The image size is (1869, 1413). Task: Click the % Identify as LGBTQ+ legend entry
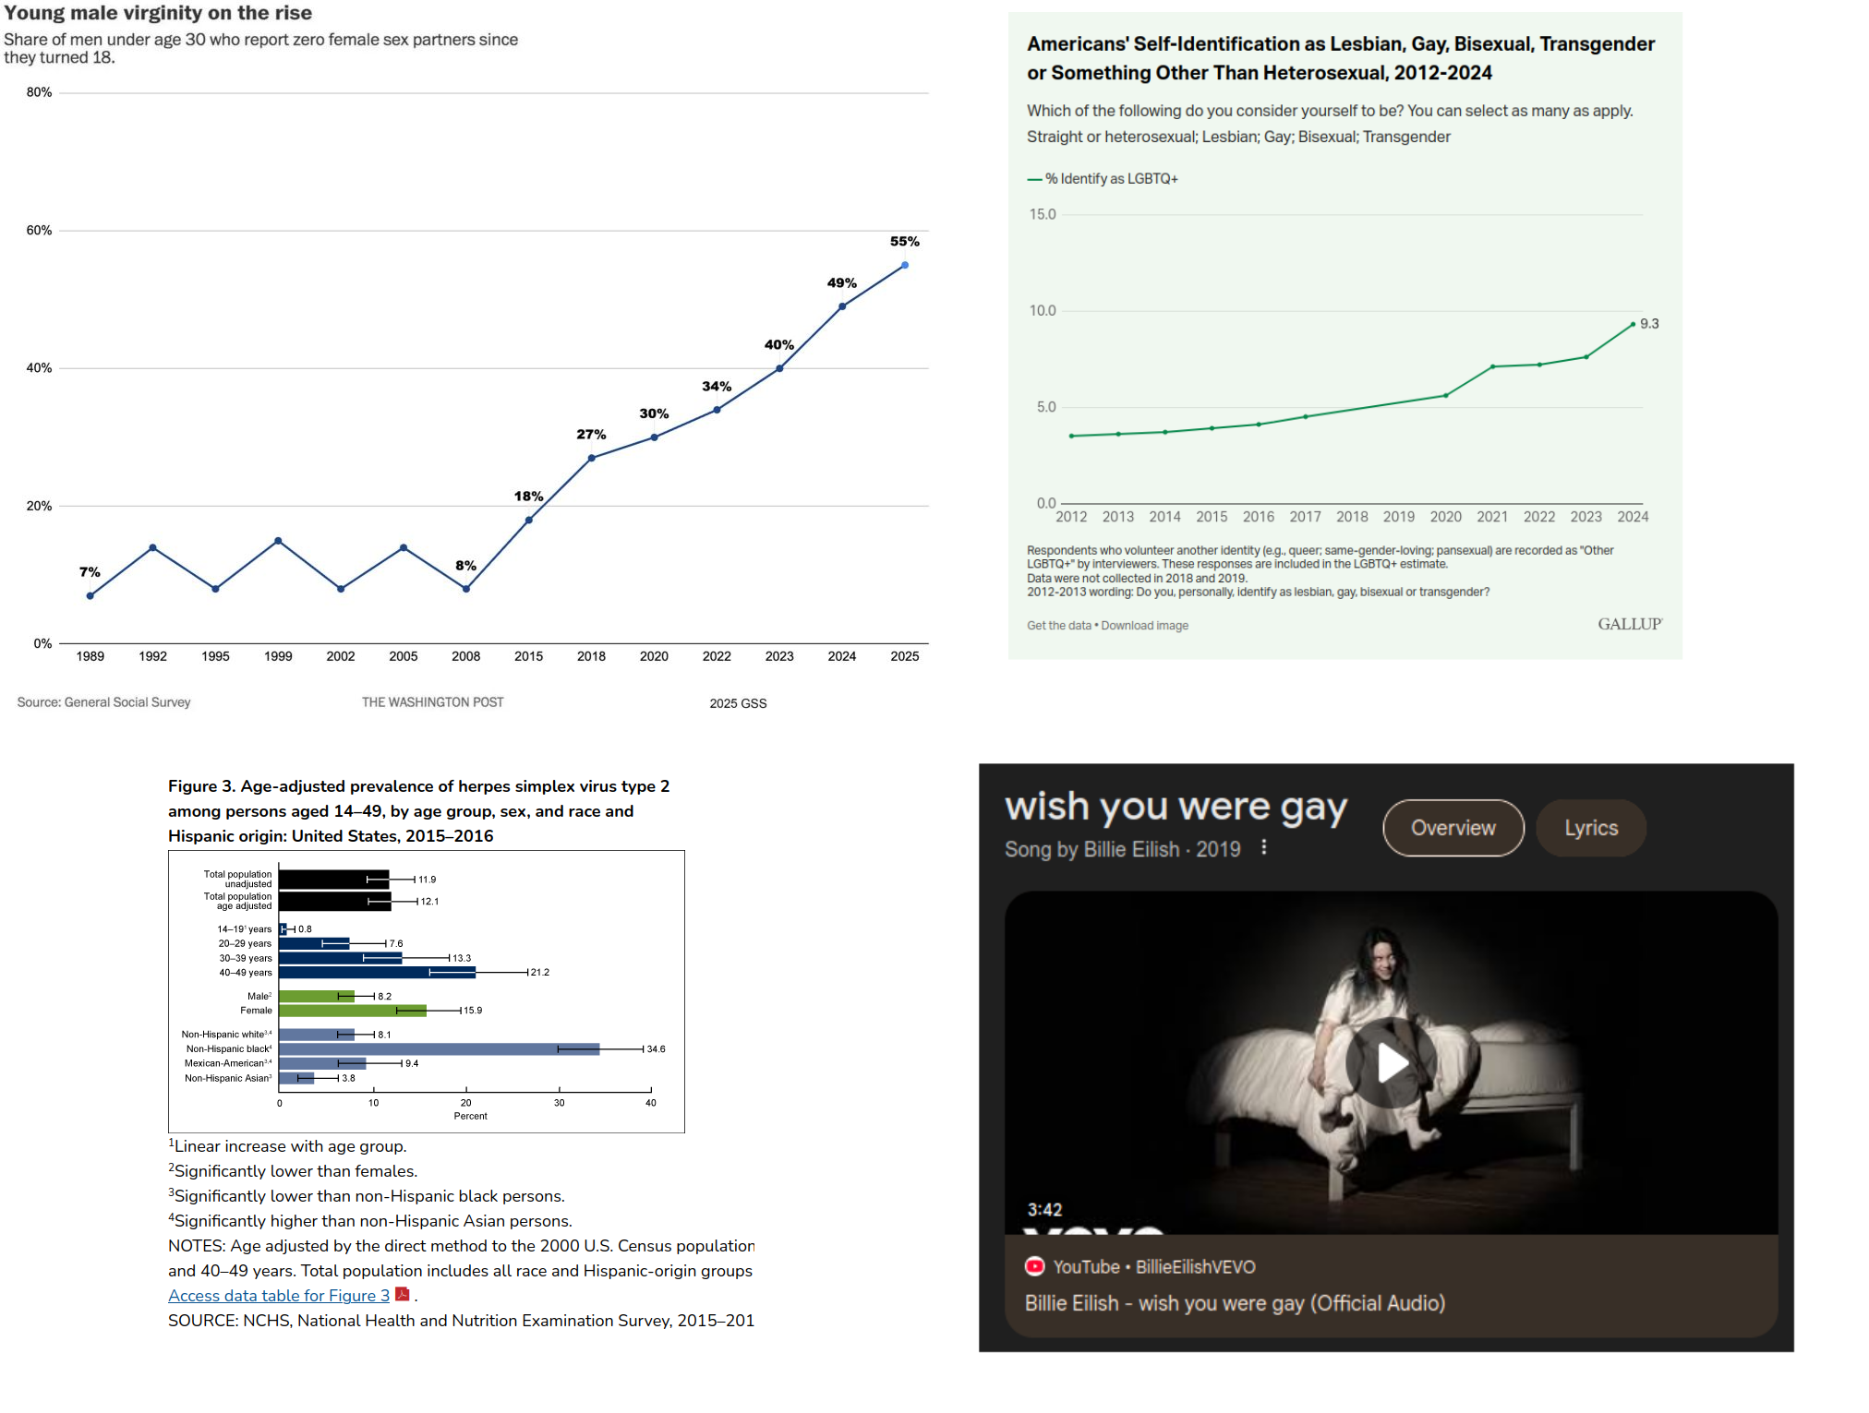[1103, 179]
